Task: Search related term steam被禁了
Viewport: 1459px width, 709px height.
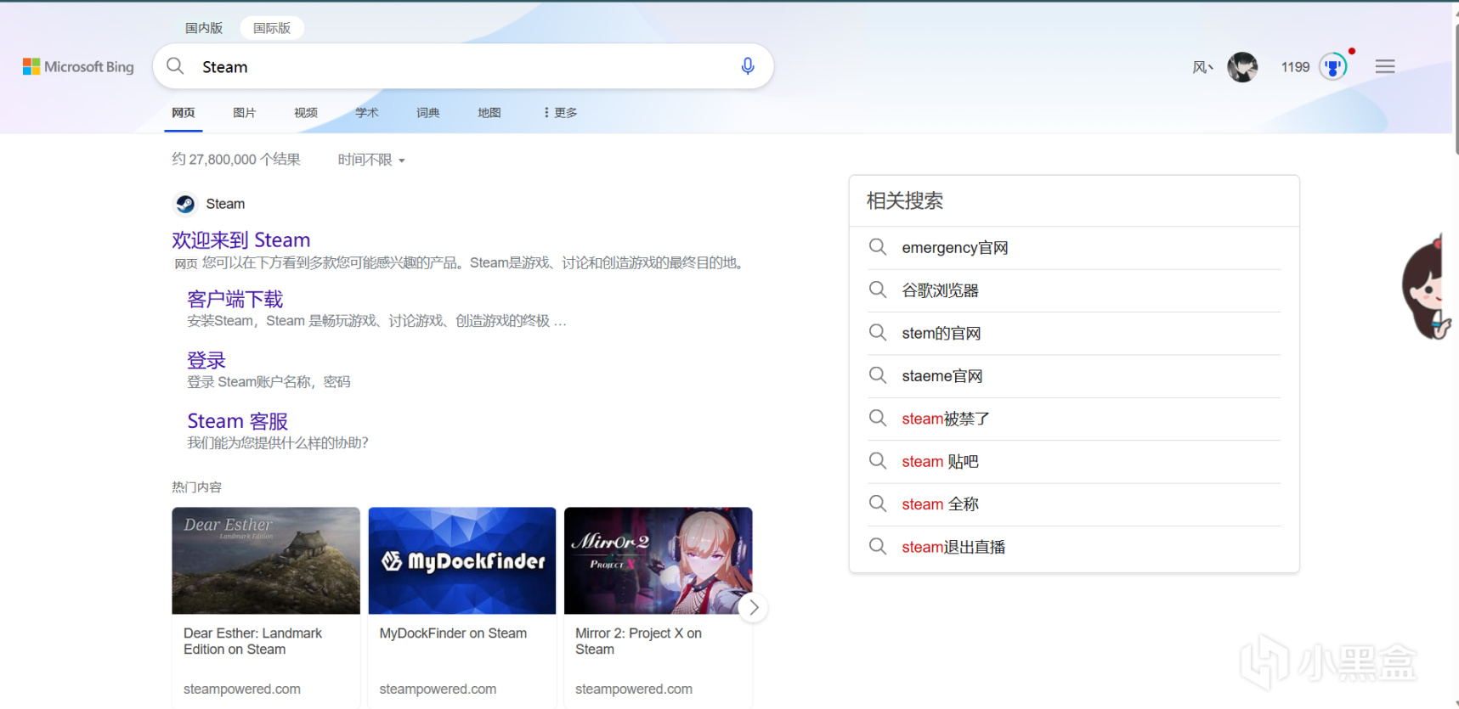Action: [946, 419]
